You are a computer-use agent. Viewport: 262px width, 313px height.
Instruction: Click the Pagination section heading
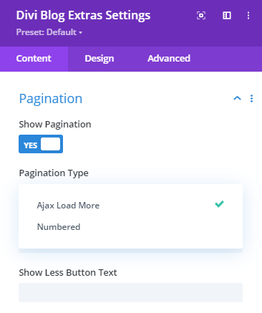click(x=51, y=99)
